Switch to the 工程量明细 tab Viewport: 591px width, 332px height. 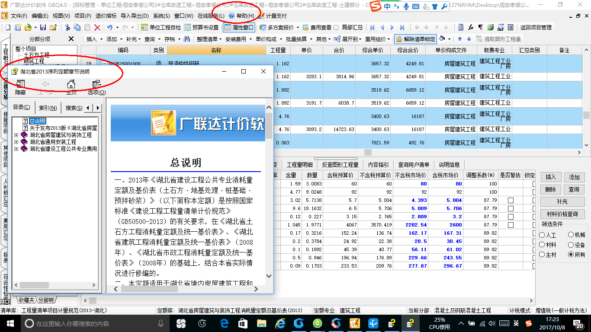[x=299, y=165]
